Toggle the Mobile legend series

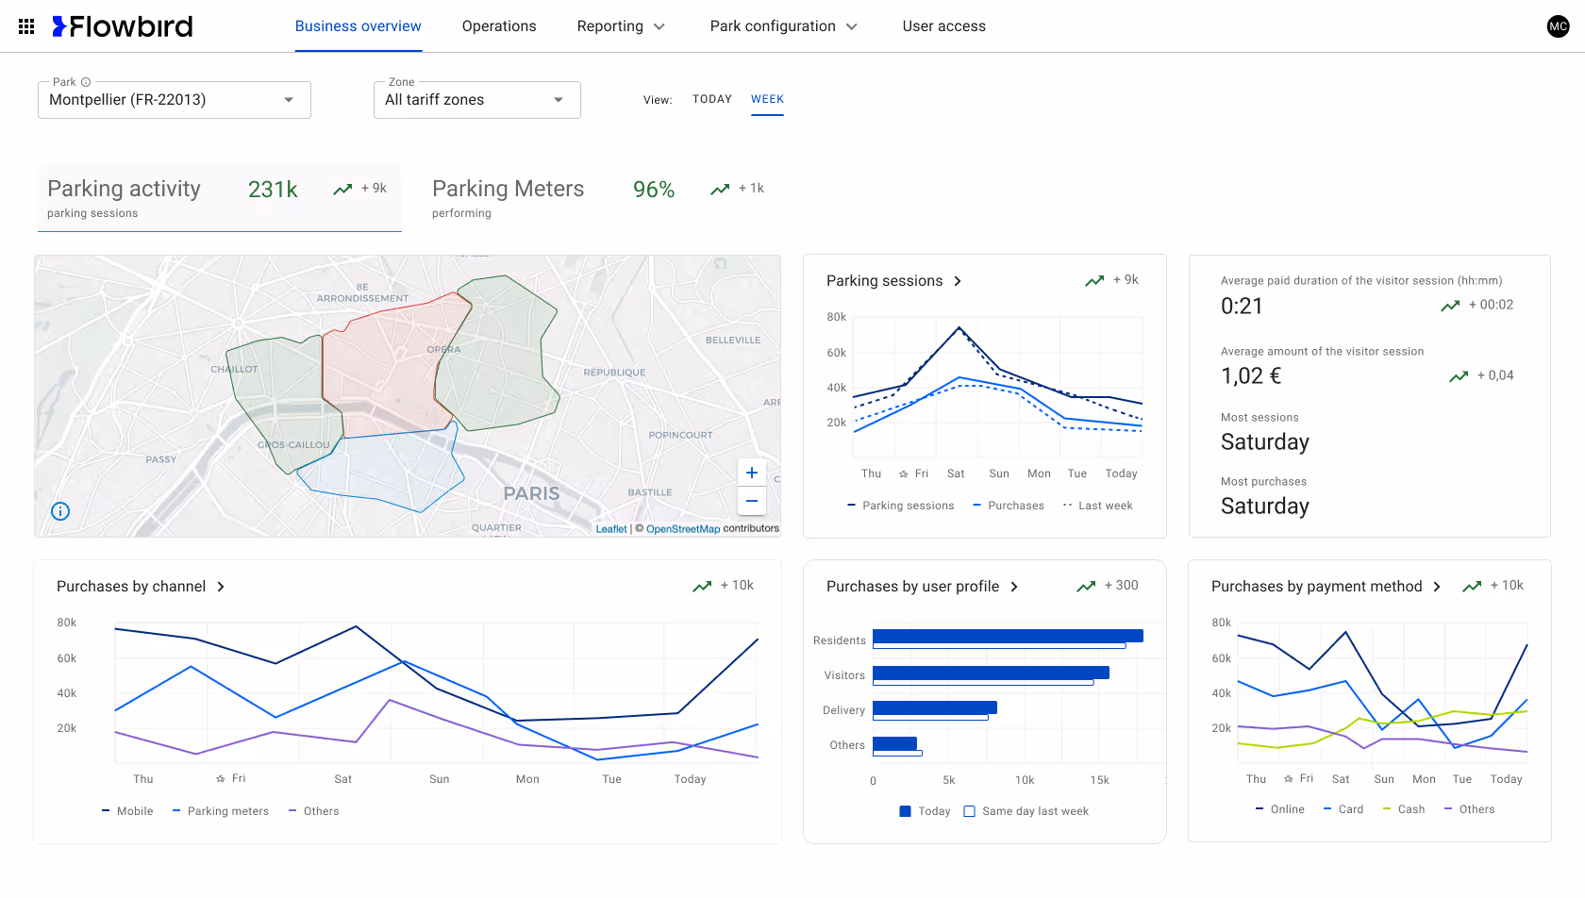pyautogui.click(x=127, y=811)
